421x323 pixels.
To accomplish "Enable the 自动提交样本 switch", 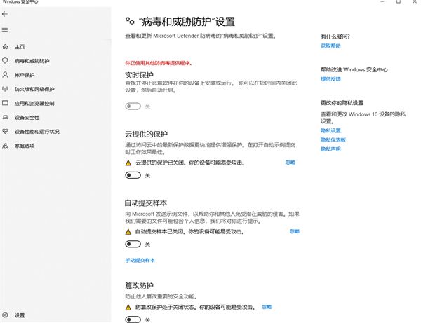I will 133,244.
